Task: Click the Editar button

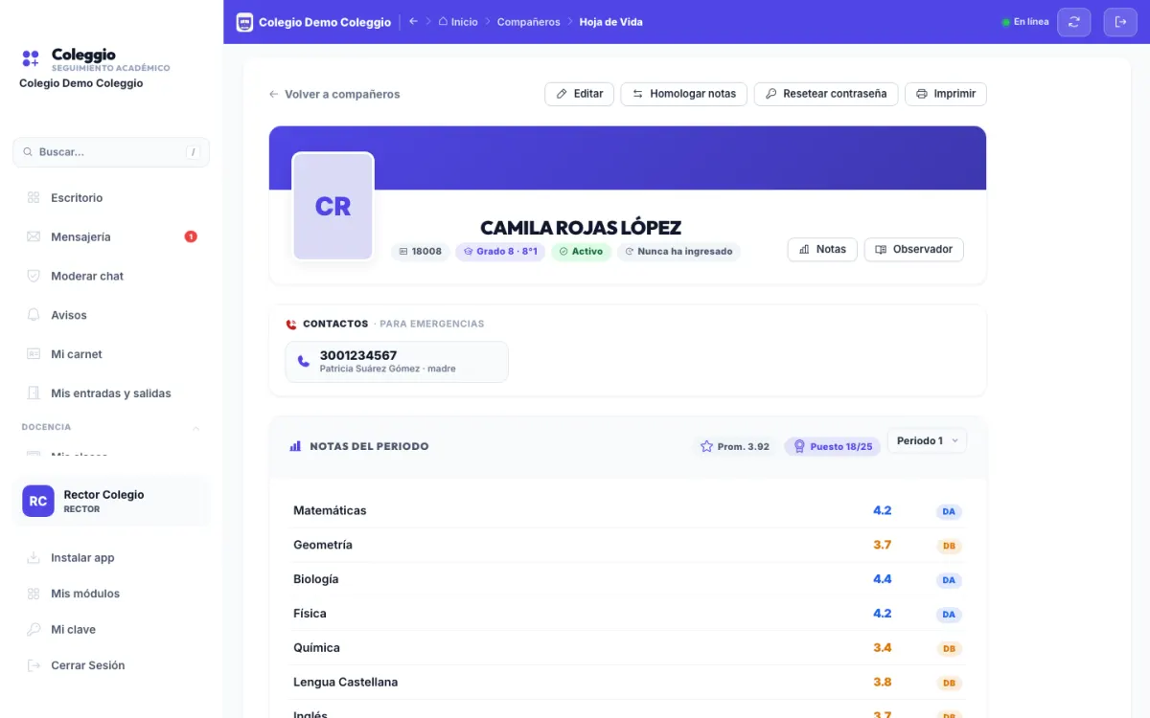Action: (x=580, y=94)
